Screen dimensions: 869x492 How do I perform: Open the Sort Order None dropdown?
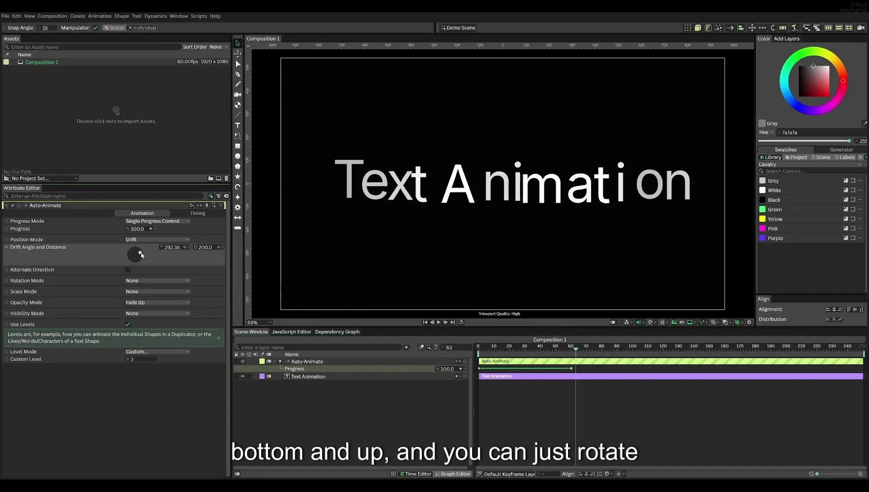218,47
